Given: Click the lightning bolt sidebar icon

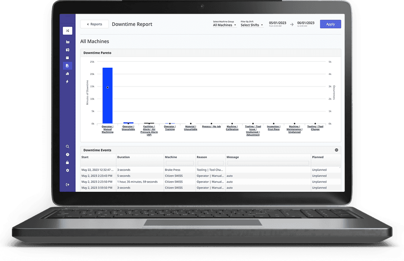Looking at the screenshot, I should pos(67,82).
